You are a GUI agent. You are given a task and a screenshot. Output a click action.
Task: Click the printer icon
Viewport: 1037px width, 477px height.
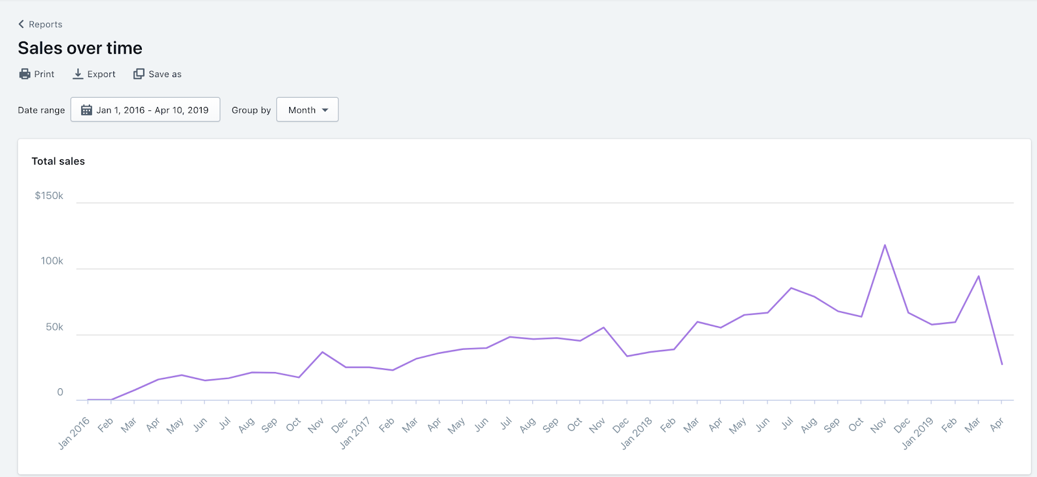click(x=25, y=74)
